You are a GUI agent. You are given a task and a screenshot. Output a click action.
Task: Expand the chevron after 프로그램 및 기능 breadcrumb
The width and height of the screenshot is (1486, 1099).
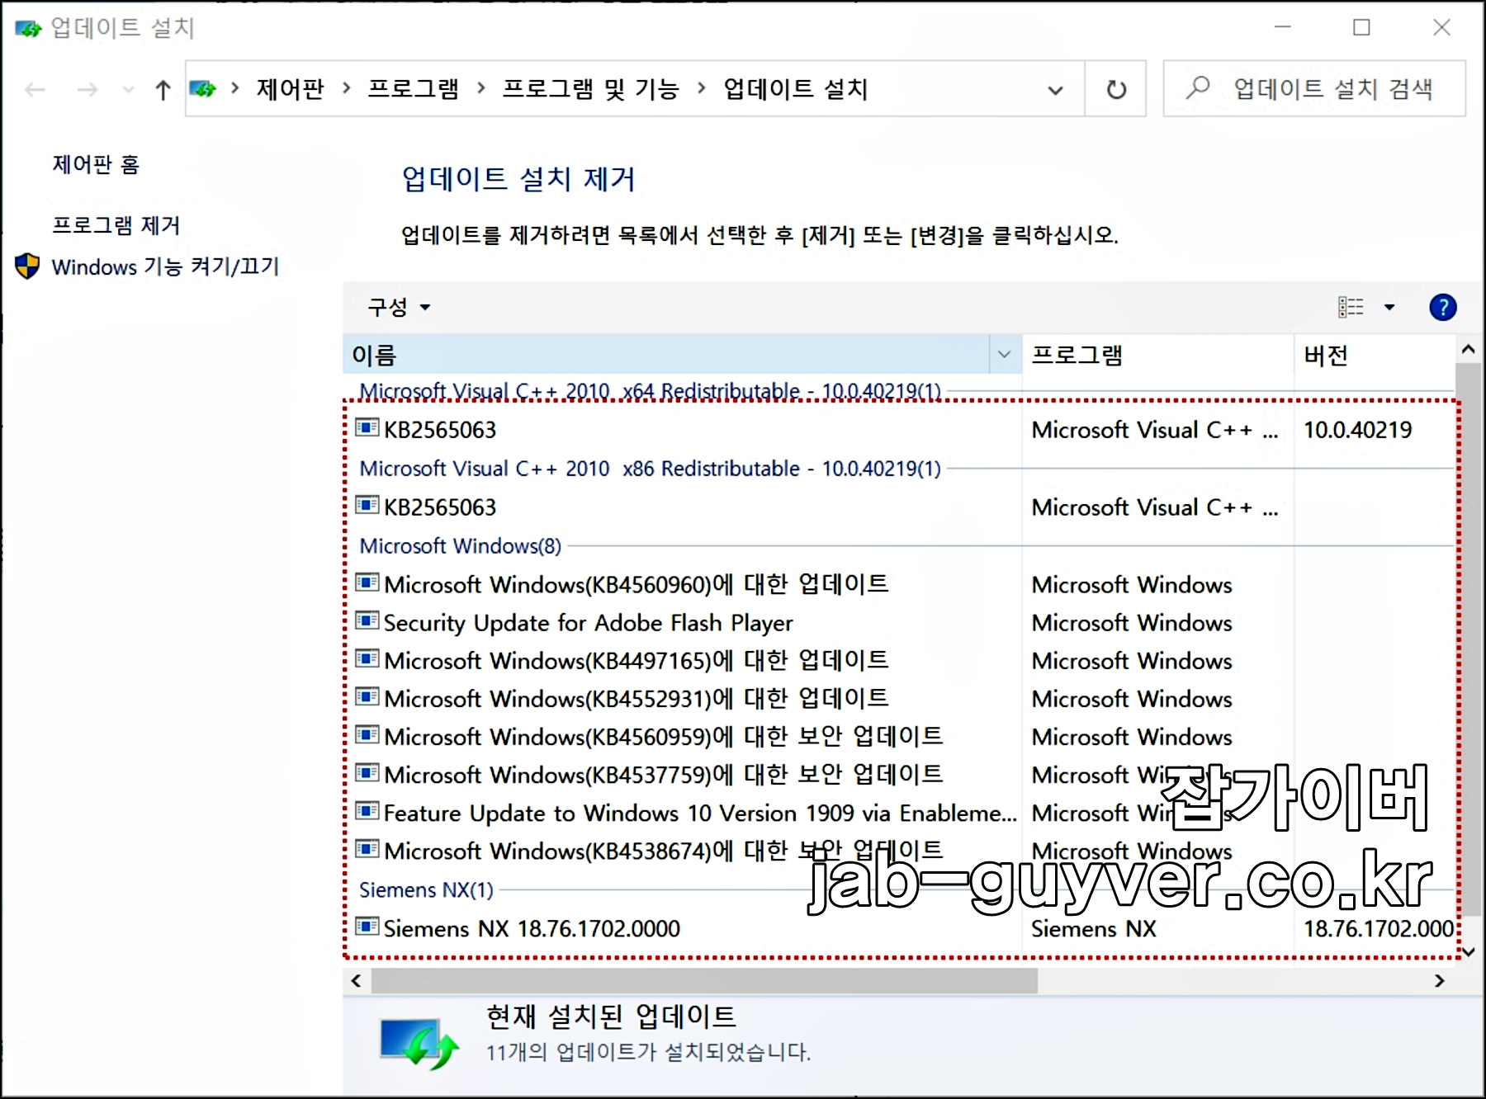pos(701,88)
